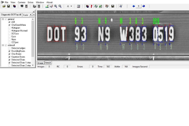
Task: Click the image number field showing 9
Action: [x=139, y=6]
